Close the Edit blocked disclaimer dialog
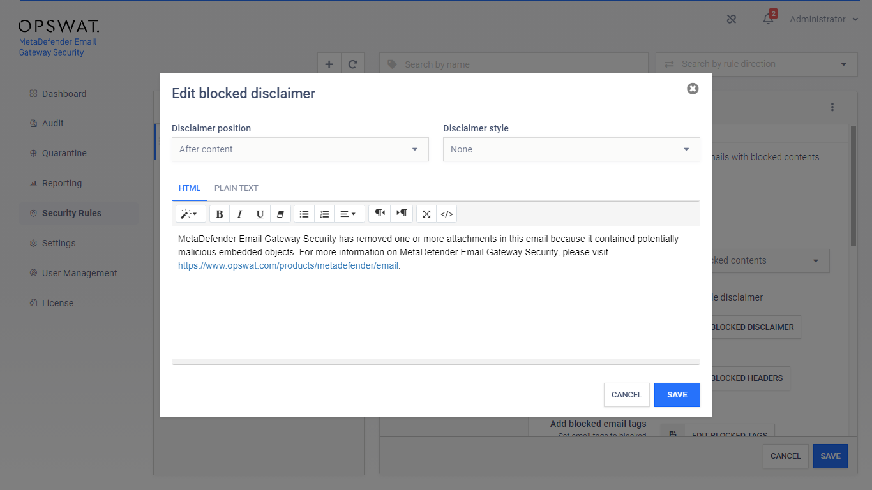The width and height of the screenshot is (872, 490). click(693, 89)
